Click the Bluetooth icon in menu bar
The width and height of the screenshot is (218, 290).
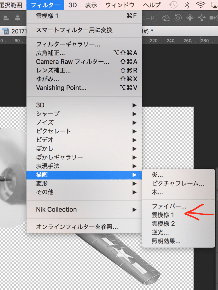point(187,5)
